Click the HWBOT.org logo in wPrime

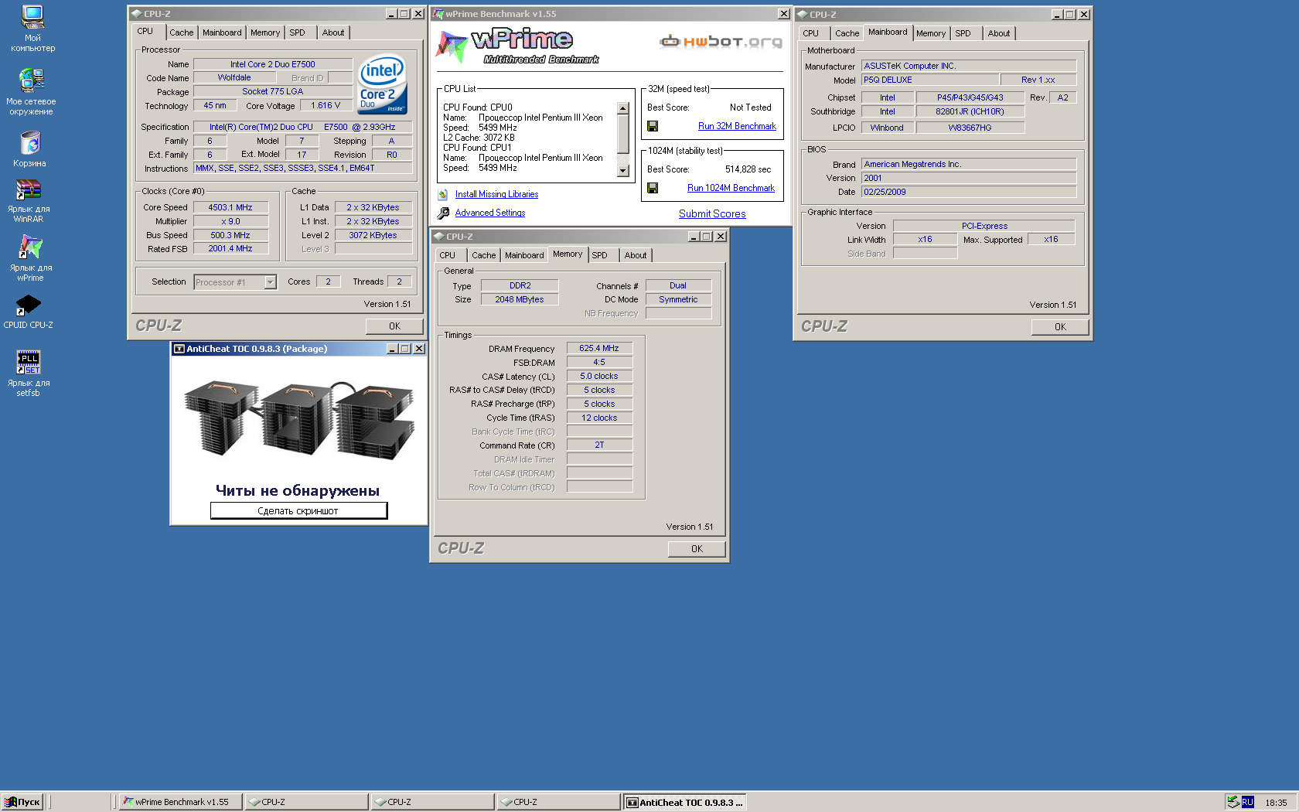click(x=721, y=41)
